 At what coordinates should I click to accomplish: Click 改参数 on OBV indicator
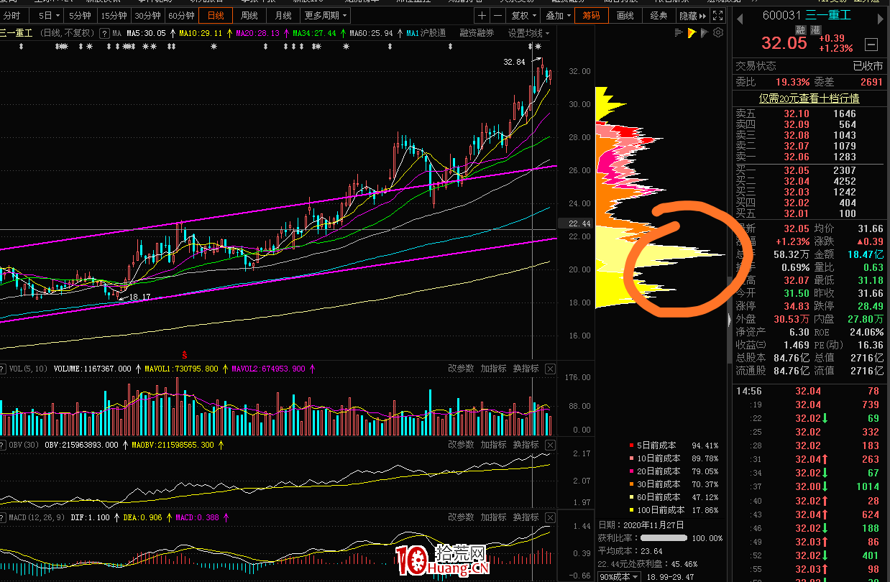click(x=461, y=445)
